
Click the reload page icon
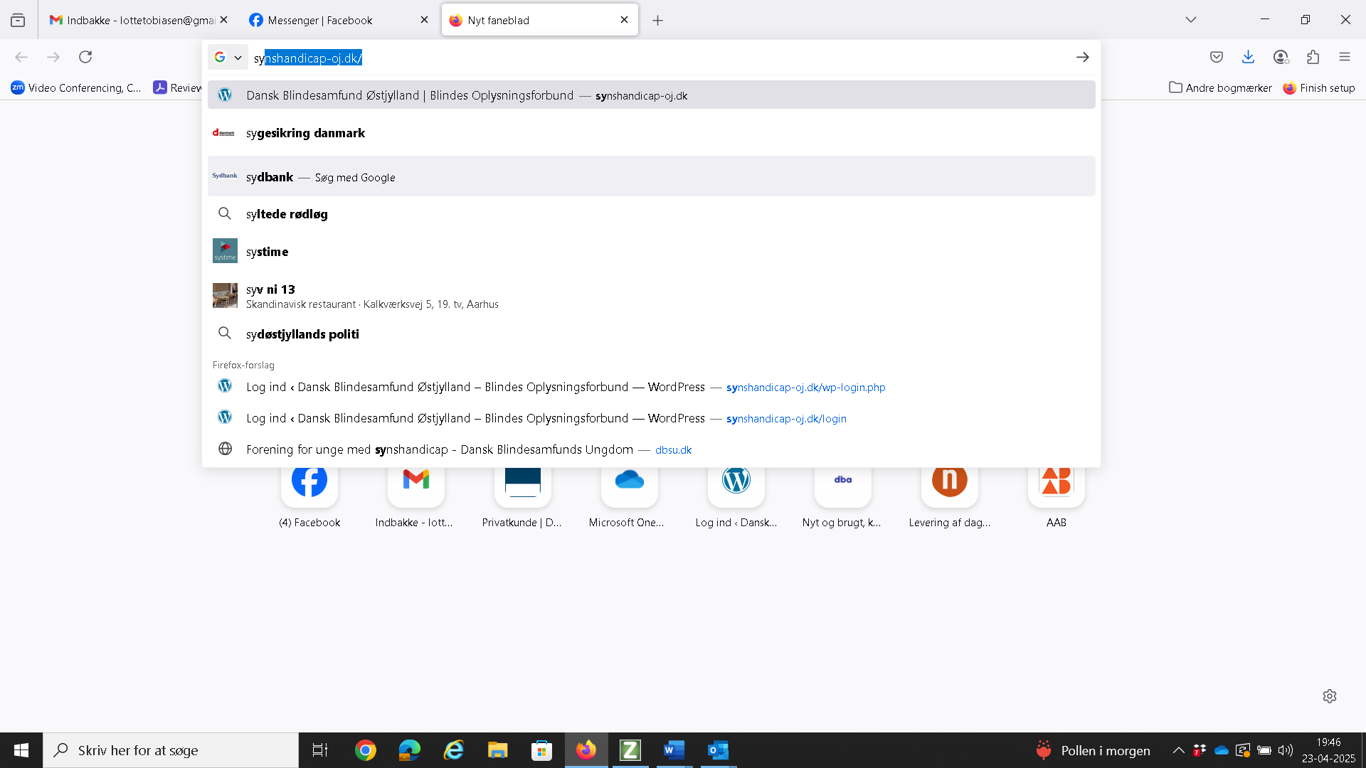pyautogui.click(x=85, y=57)
